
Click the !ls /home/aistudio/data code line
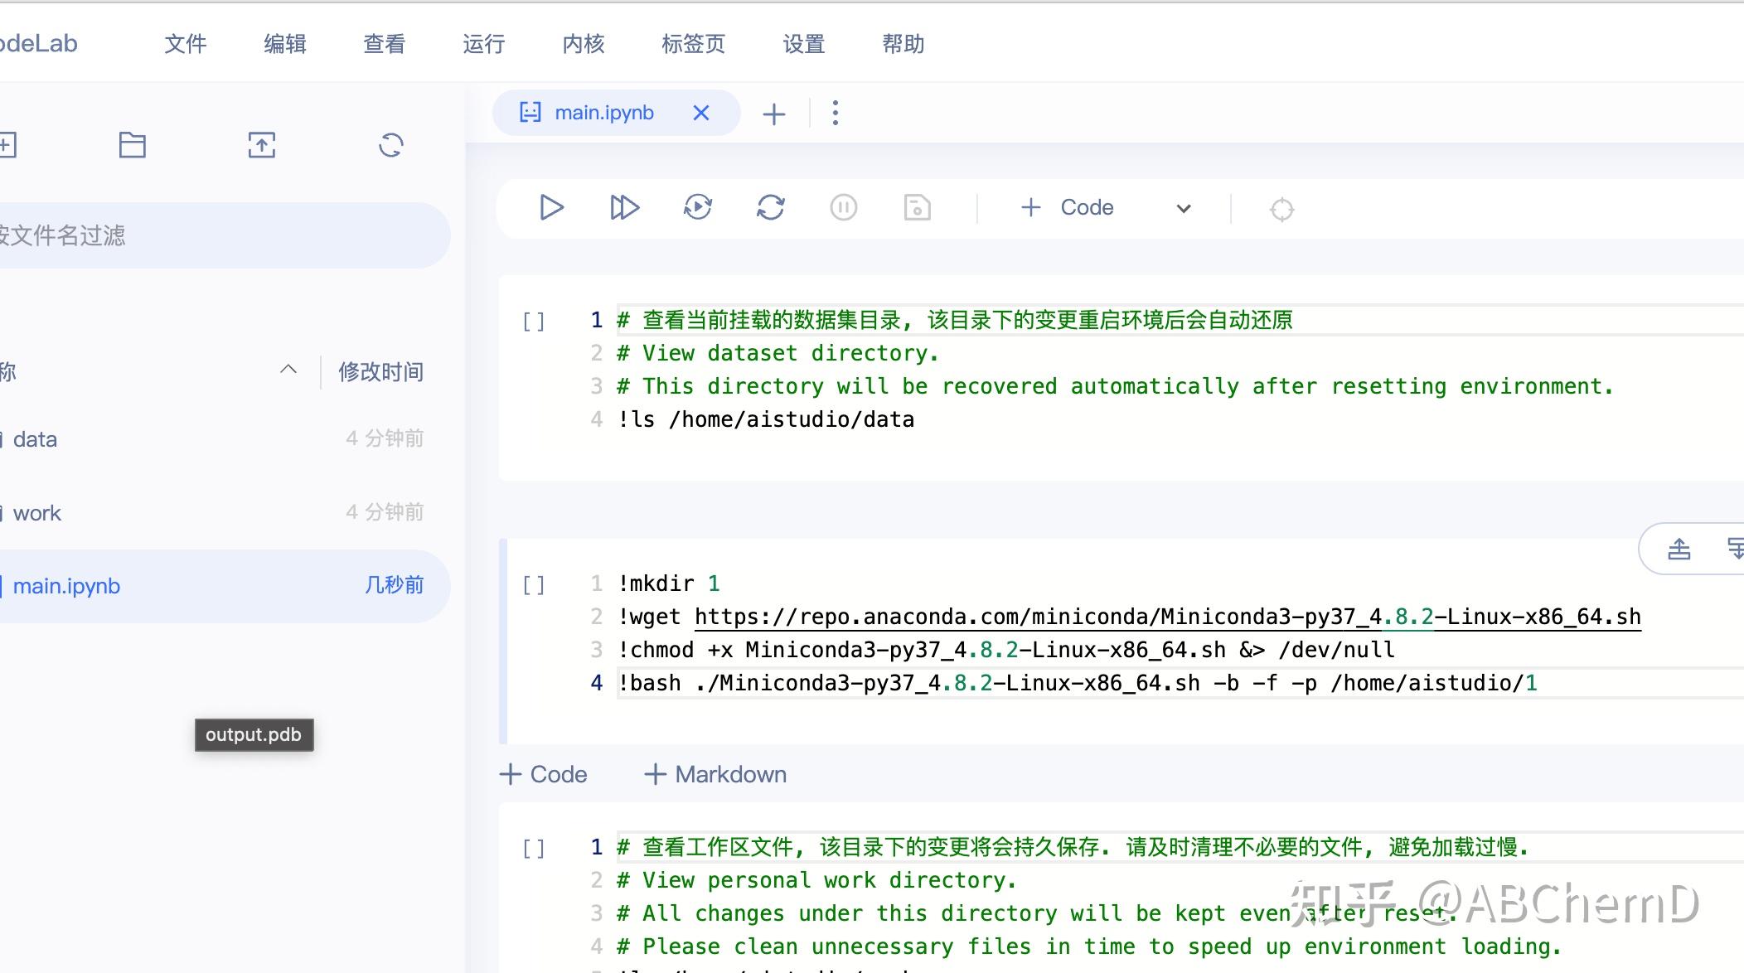tap(766, 419)
